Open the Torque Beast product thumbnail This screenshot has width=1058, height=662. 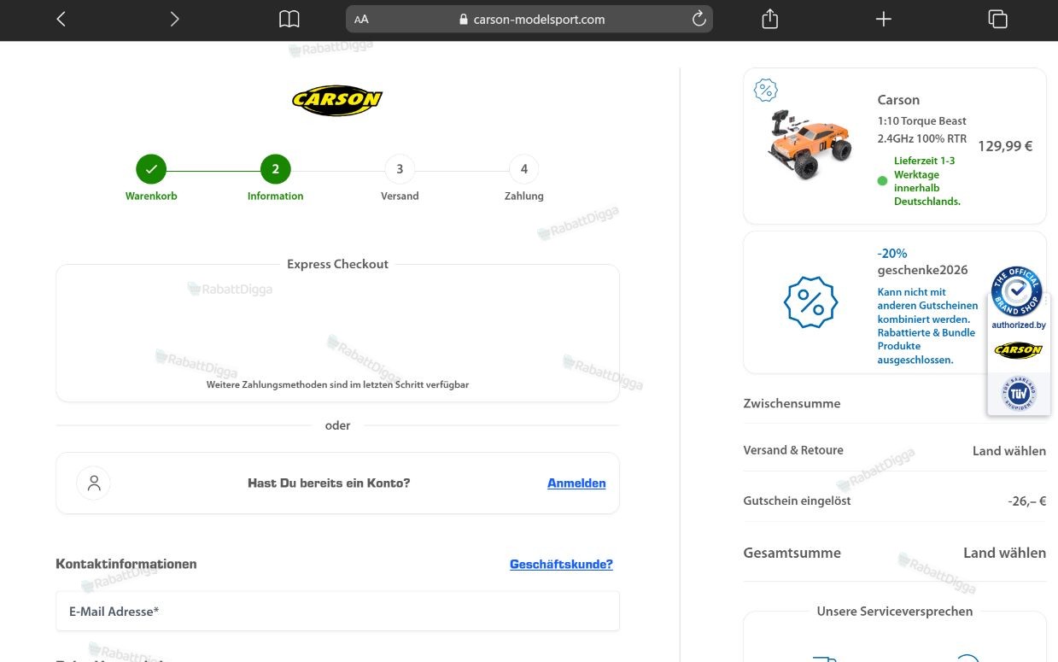(x=811, y=145)
